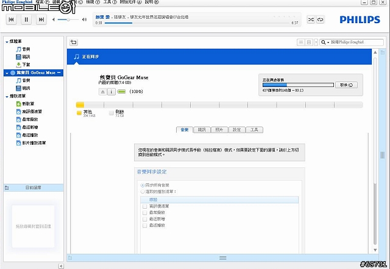The image size is (390, 269).
Task: Show device info with the i button
Action: 111,92
